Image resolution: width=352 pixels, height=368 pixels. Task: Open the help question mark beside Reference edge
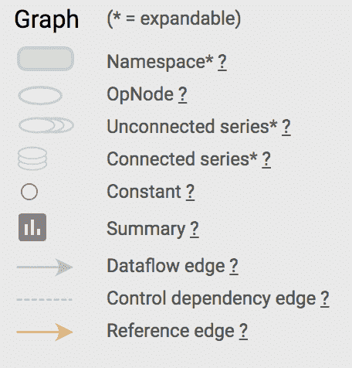(243, 331)
